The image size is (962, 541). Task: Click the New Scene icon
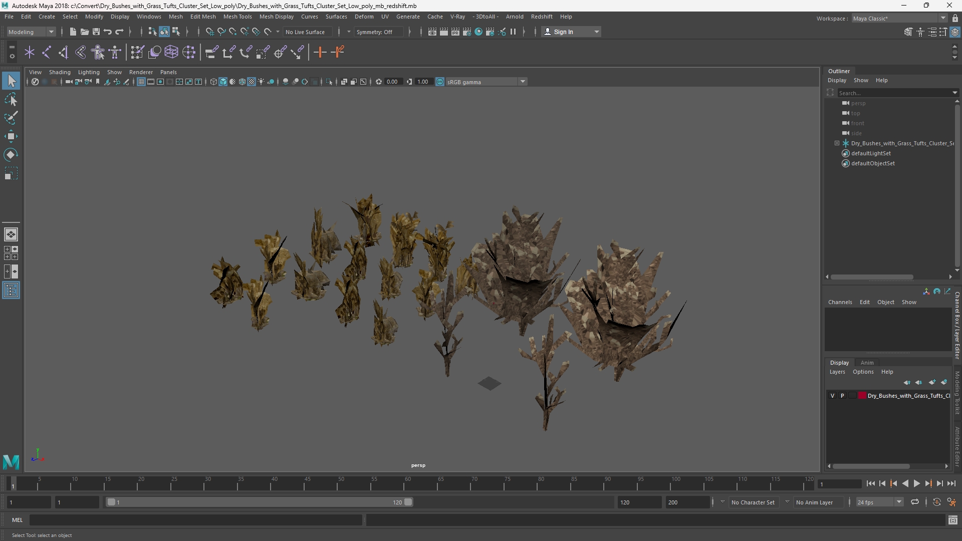[73, 32]
